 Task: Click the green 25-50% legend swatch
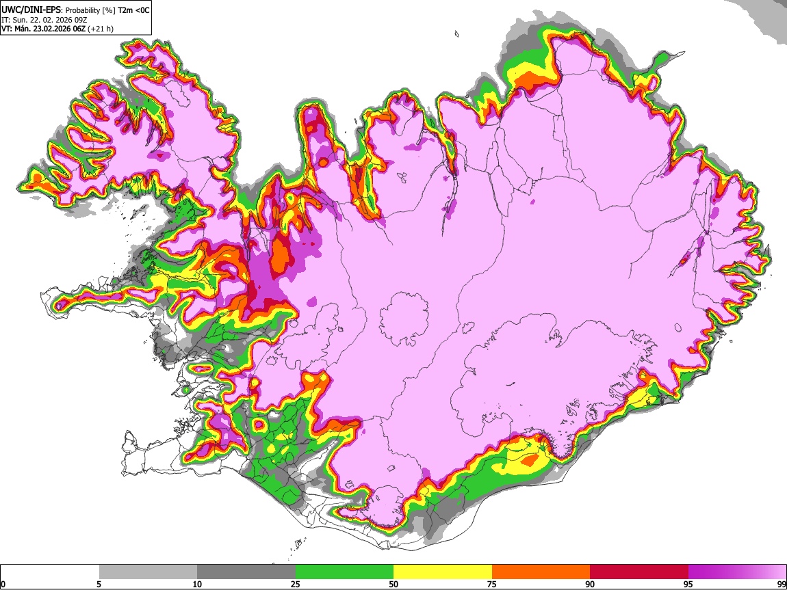point(344,572)
